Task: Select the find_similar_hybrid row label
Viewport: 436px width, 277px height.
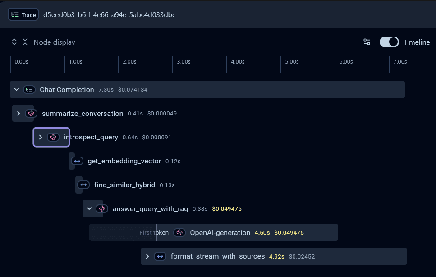Action: point(124,185)
